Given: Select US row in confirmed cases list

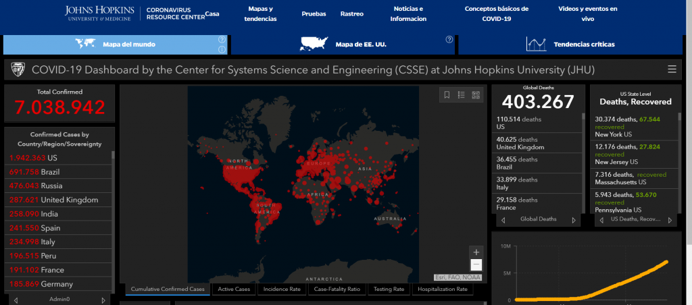Looking at the screenshot, I should click(58, 158).
